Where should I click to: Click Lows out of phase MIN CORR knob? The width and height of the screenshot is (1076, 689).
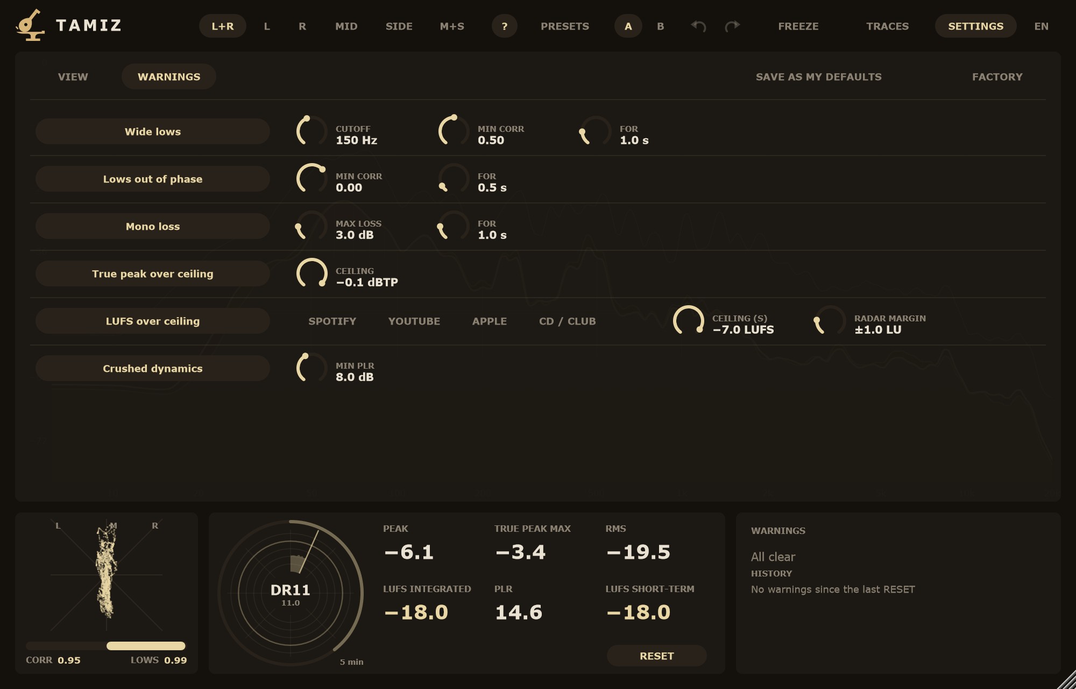point(312,179)
